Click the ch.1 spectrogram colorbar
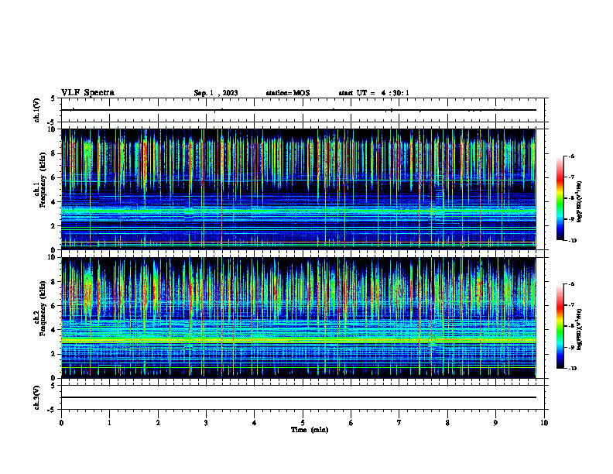 560,198
